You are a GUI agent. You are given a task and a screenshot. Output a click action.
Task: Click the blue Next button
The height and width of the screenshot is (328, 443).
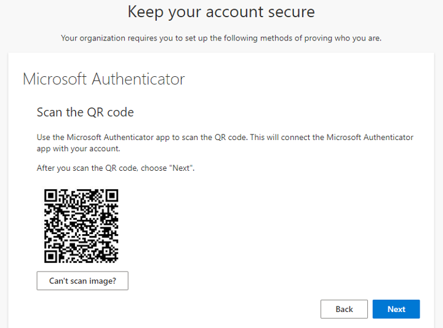tap(396, 309)
